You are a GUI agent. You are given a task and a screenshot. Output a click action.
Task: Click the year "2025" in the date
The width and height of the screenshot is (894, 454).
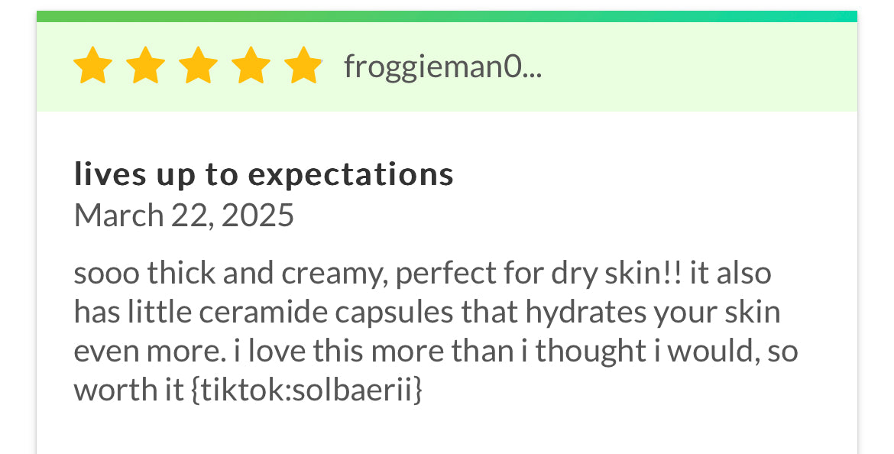(258, 216)
